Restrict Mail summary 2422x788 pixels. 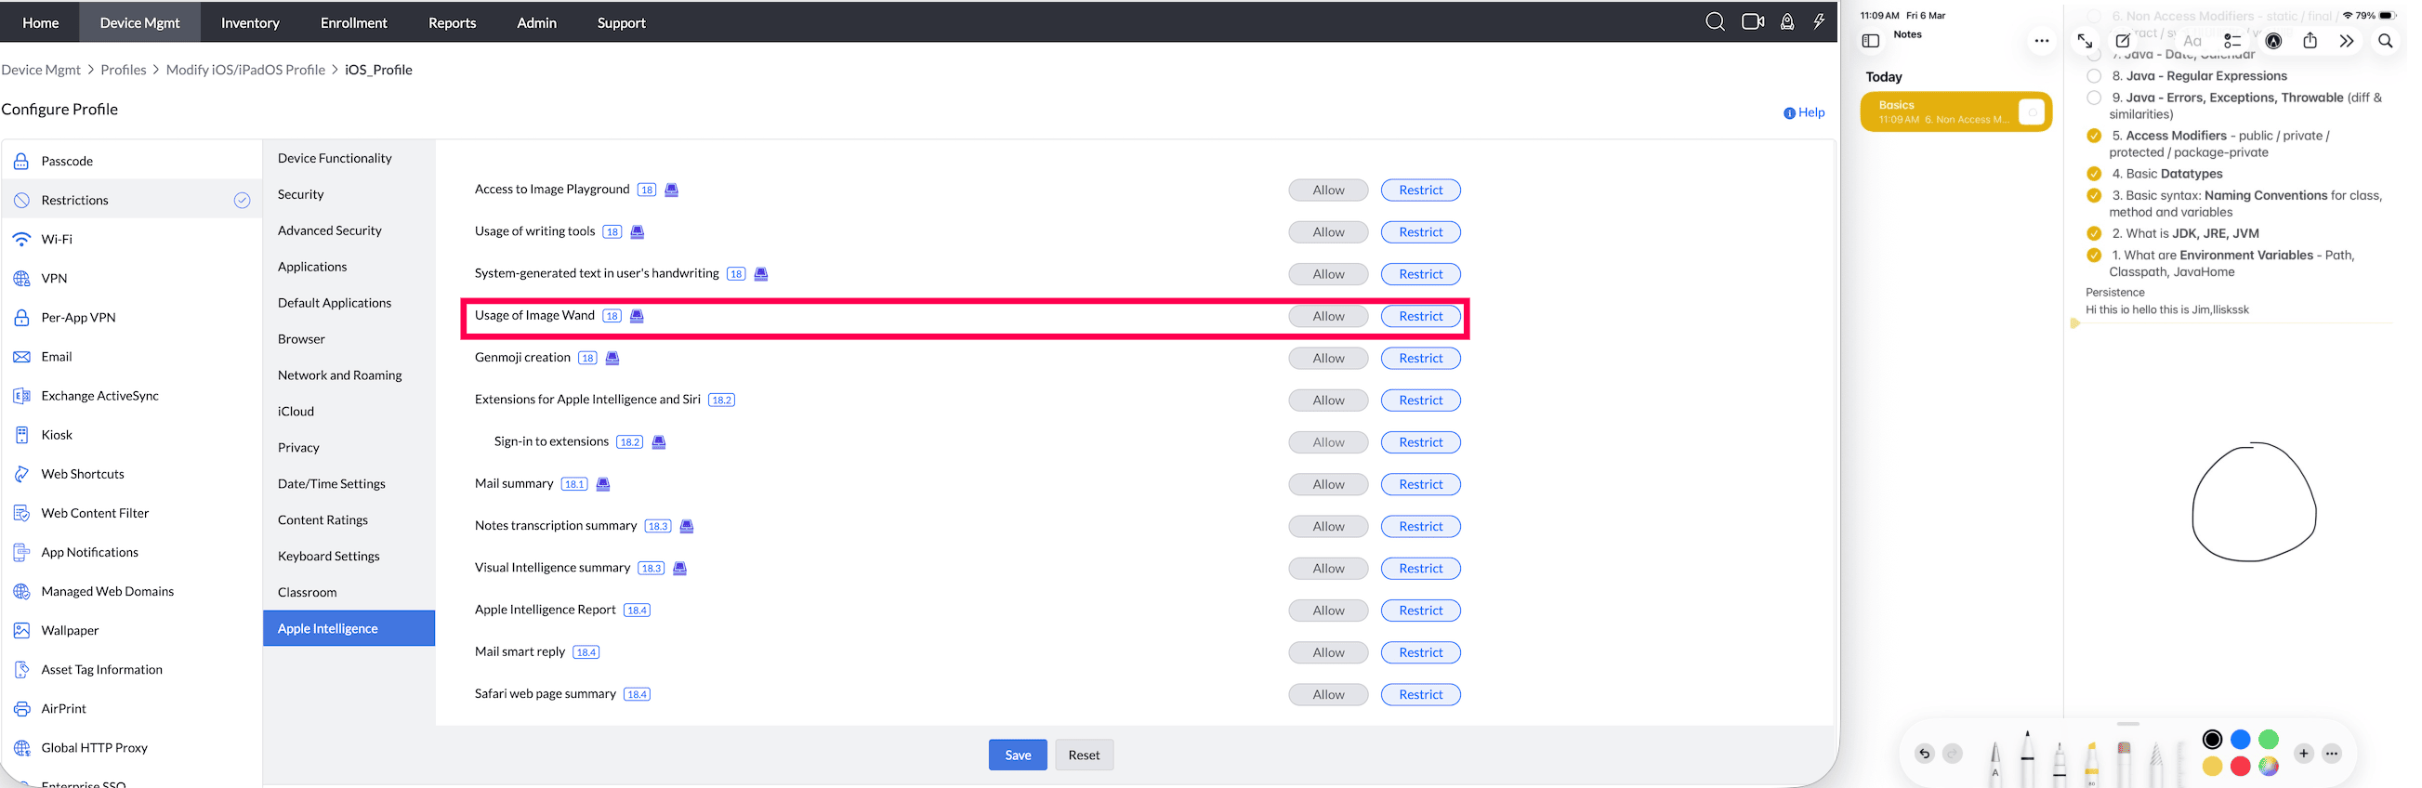(1420, 484)
